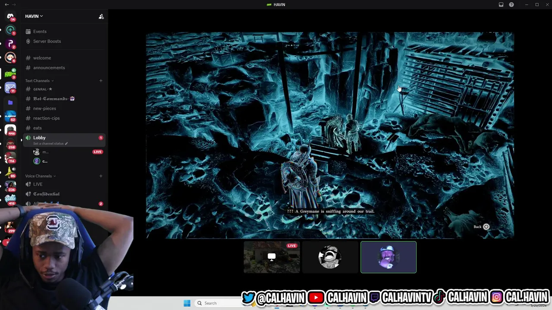Viewport: 552px width, 310px height.
Task: Open the new-pieces channel
Action: 65,108
